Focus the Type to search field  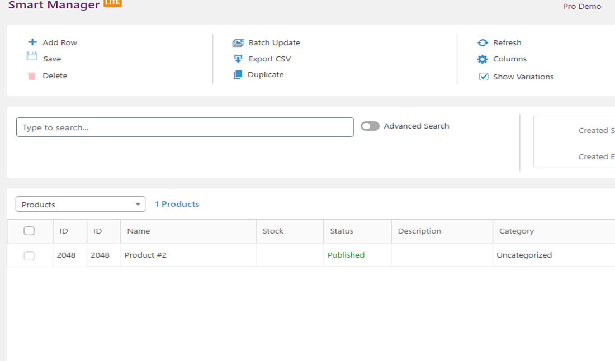(184, 127)
